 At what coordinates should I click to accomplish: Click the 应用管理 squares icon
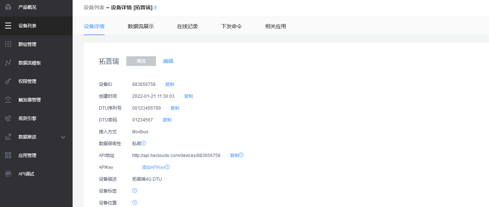[x=8, y=156]
